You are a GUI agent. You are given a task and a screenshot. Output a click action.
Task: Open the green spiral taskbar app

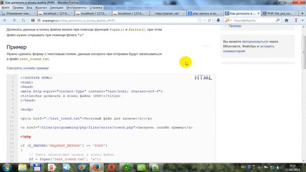click(141, 168)
